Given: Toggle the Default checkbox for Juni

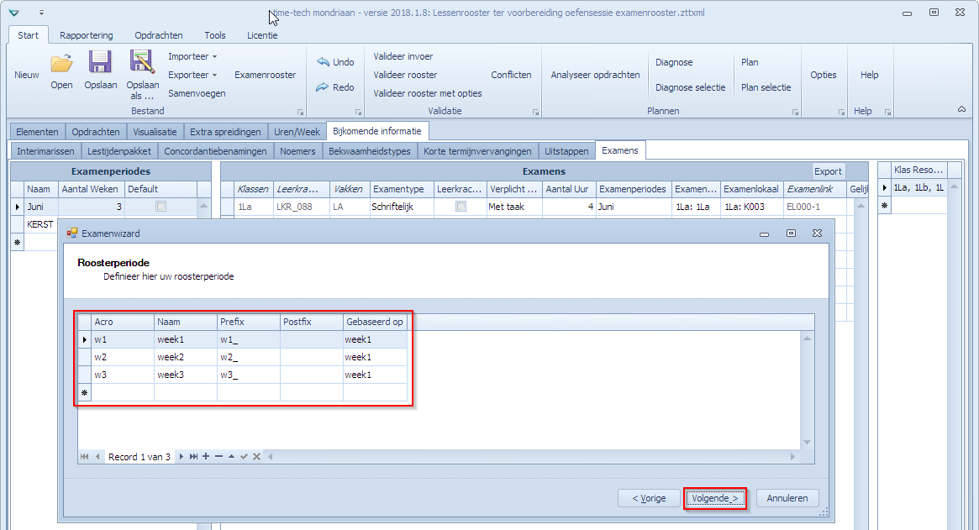Looking at the screenshot, I should (161, 207).
